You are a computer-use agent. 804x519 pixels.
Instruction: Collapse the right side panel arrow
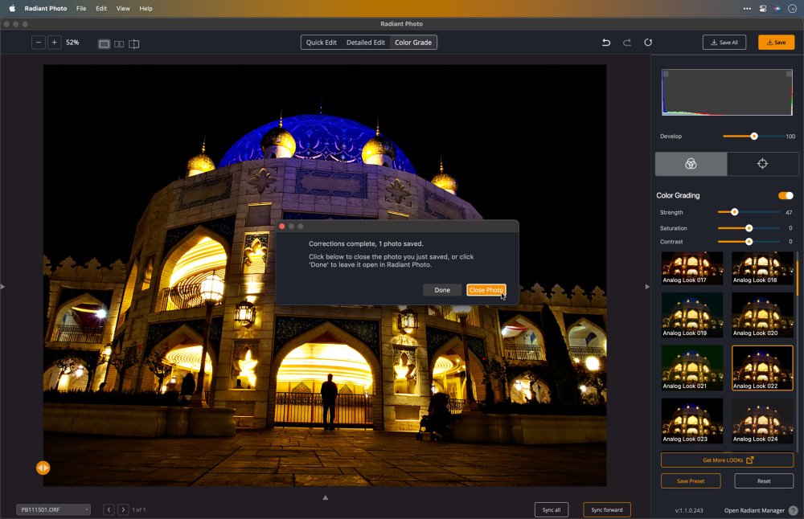[x=647, y=287]
